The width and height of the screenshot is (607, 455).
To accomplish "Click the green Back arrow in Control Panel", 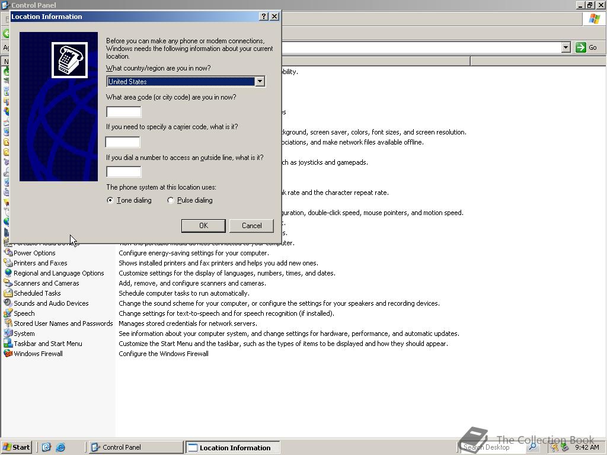I will pos(6,33).
